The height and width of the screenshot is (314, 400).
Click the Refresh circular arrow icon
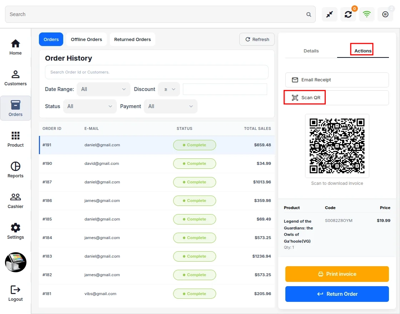coord(248,39)
